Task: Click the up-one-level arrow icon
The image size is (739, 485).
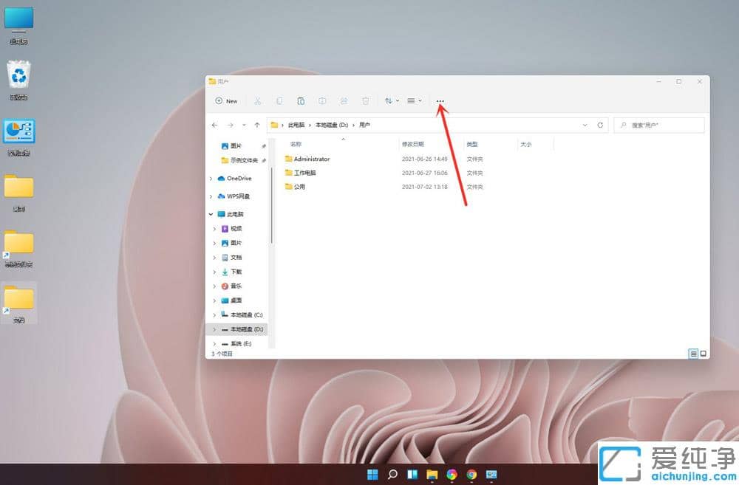Action: tap(256, 125)
